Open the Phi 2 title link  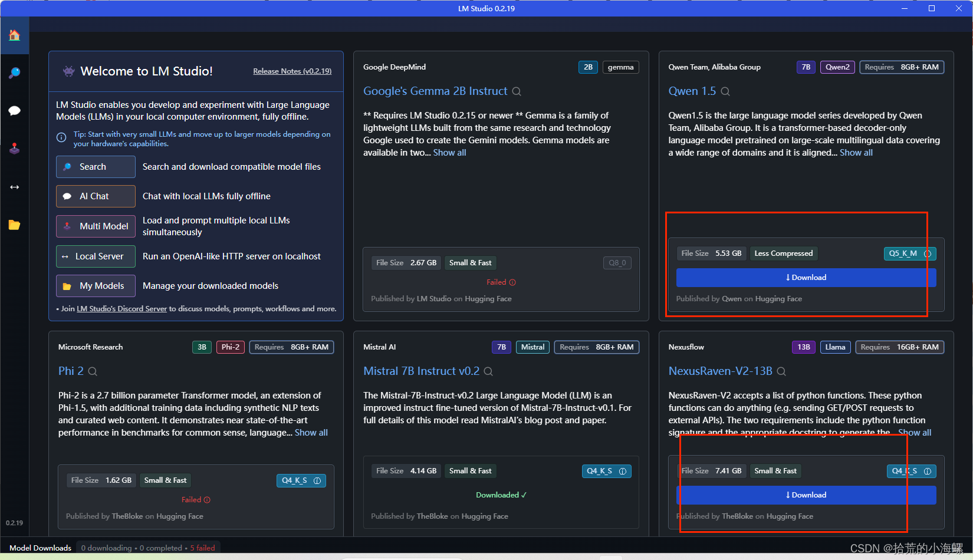coord(71,371)
